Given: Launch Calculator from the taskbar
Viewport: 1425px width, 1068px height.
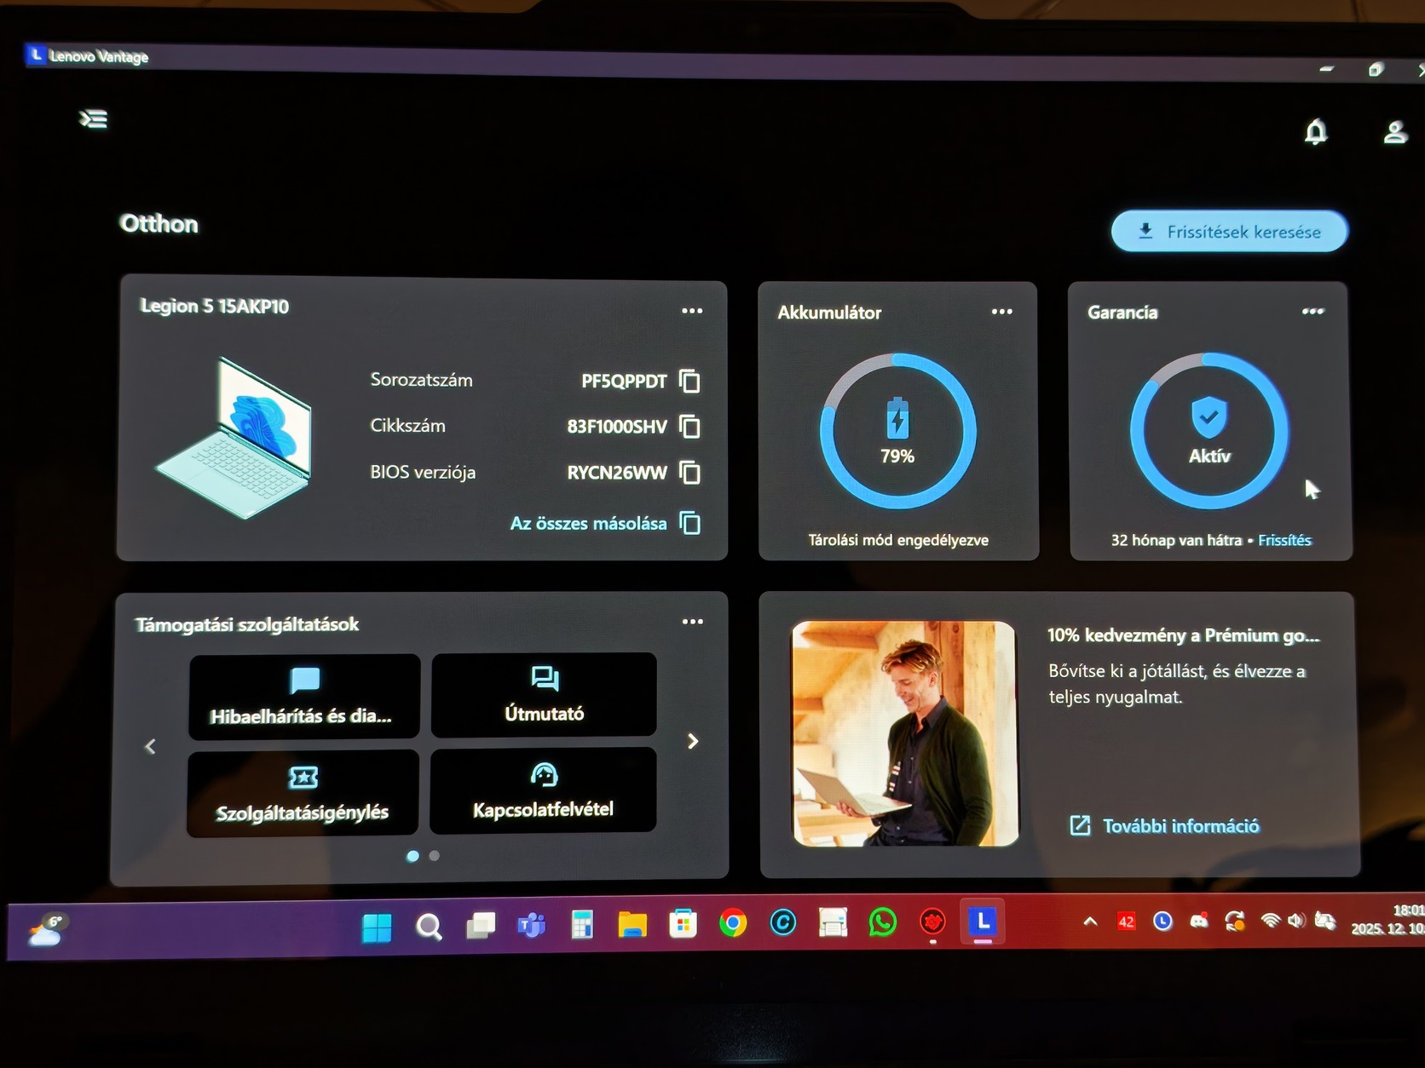Looking at the screenshot, I should [x=582, y=924].
